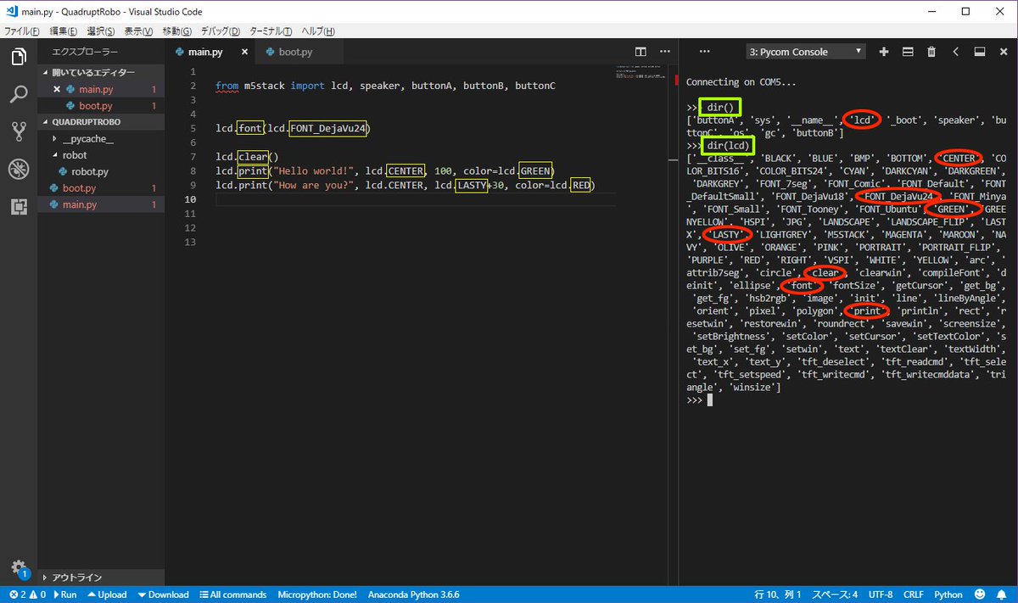Open the Debug menu

[x=221, y=31]
